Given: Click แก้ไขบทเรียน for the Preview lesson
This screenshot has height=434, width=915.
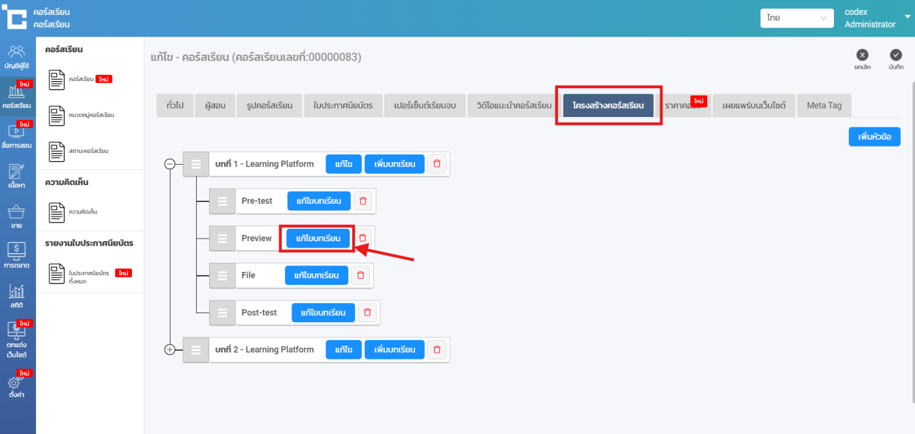Looking at the screenshot, I should click(x=318, y=239).
